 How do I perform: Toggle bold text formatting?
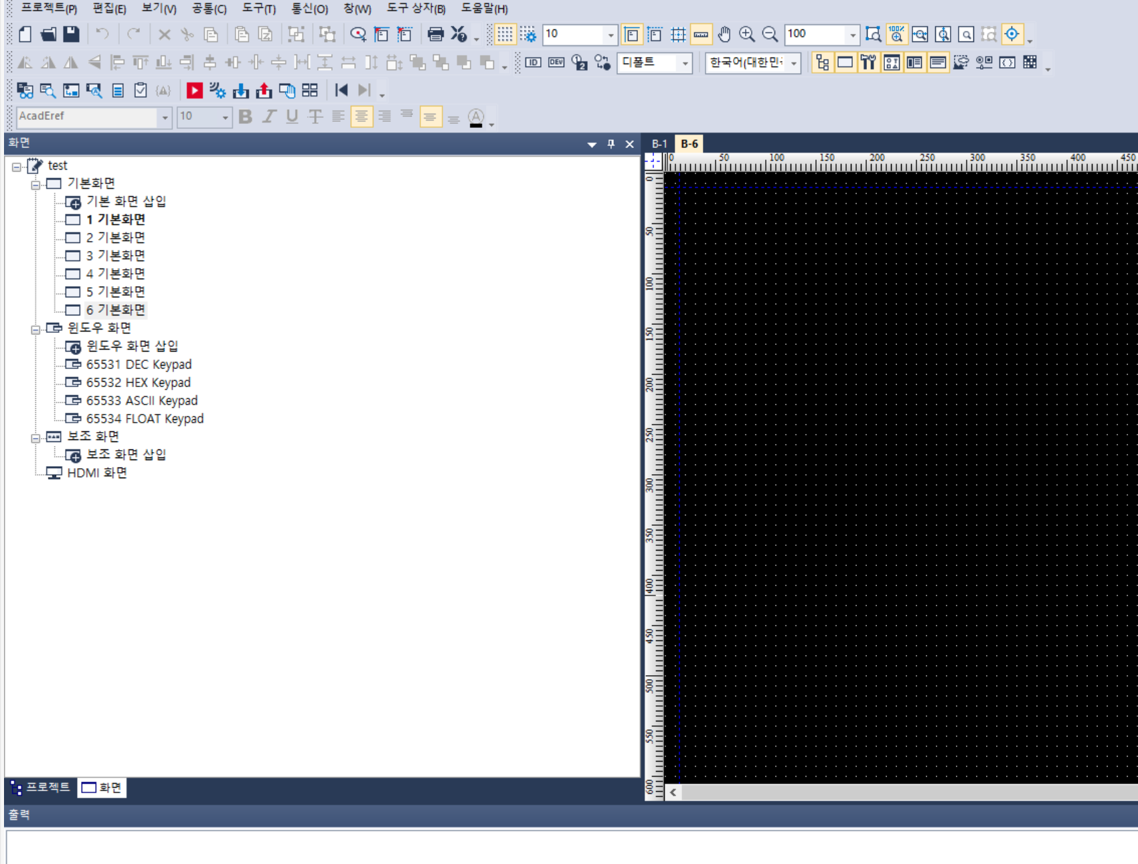click(246, 117)
